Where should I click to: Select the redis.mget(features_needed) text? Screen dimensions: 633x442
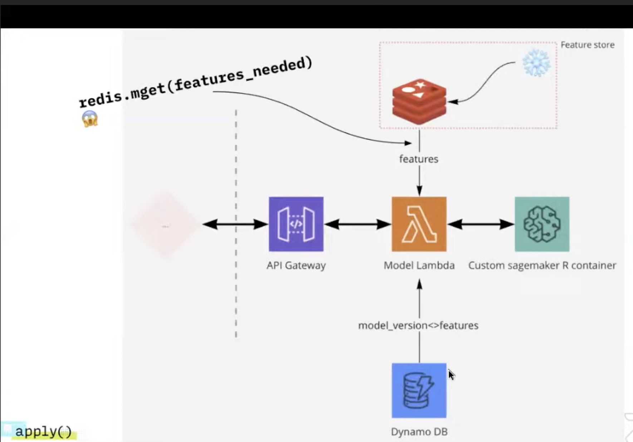click(196, 82)
